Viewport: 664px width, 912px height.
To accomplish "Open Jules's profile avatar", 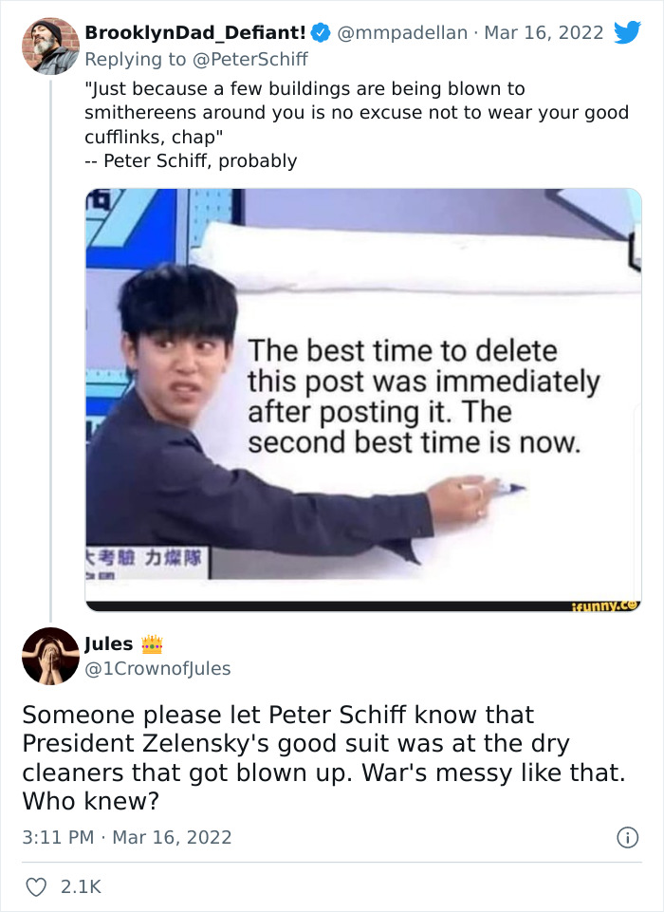I will [50, 656].
